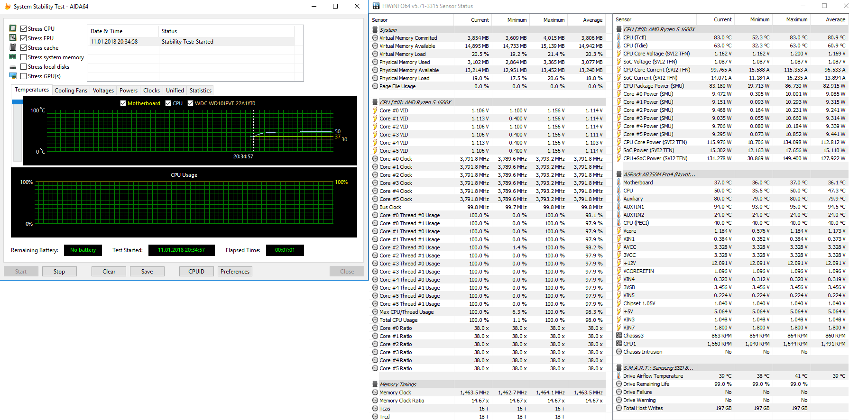Click the thermometer icon beside CPU (Tctl)
Screen dimensions: 849x420
(619, 37)
